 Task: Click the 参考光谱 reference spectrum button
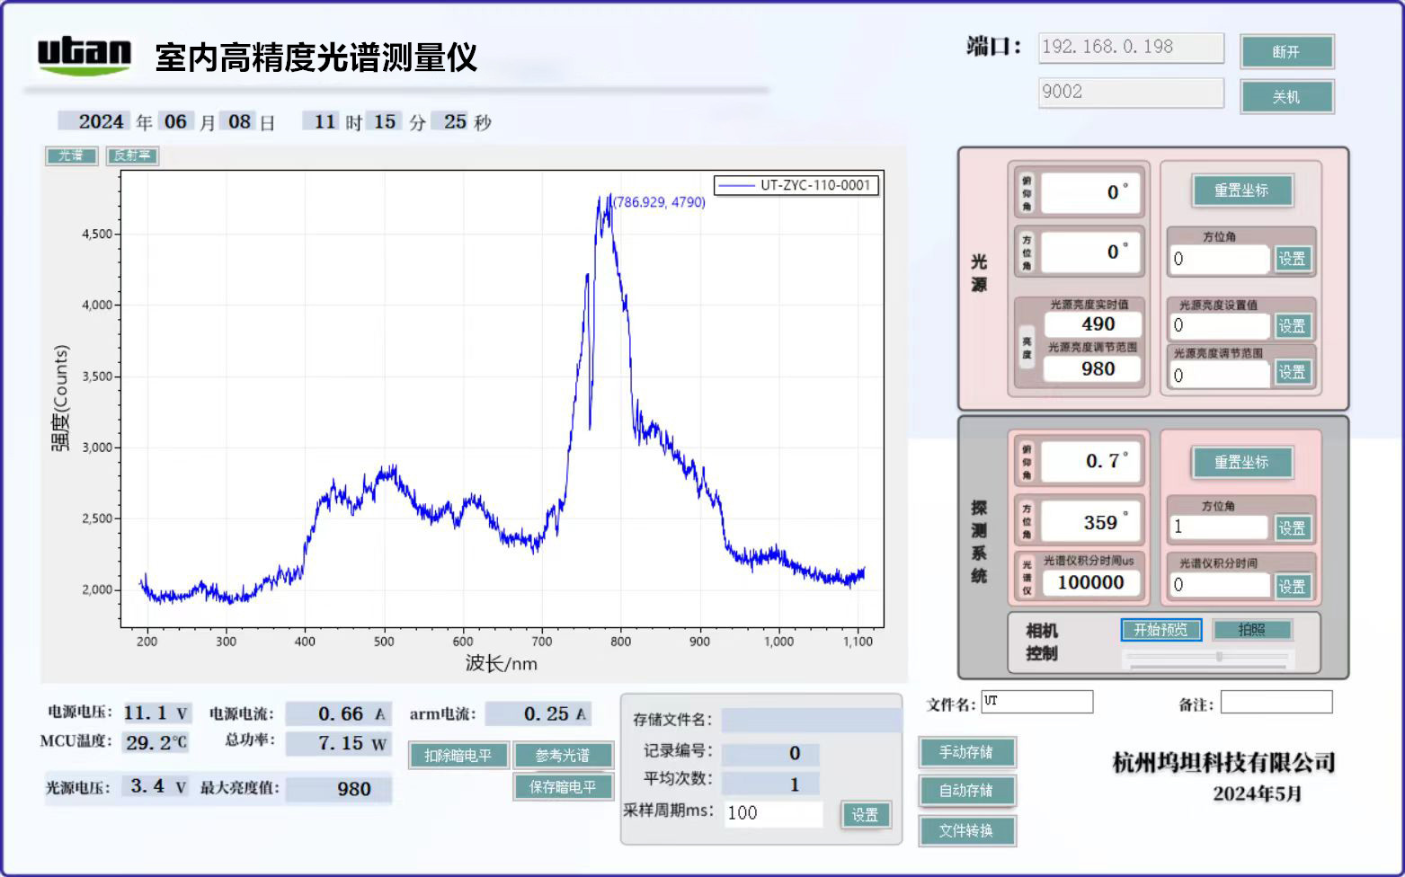[x=564, y=756]
